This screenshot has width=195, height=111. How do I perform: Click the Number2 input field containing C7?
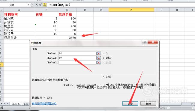(77, 58)
